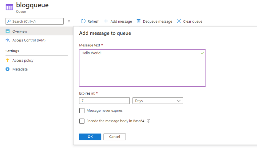Click the Refresh icon in toolbar
257x149 pixels.
tap(83, 21)
